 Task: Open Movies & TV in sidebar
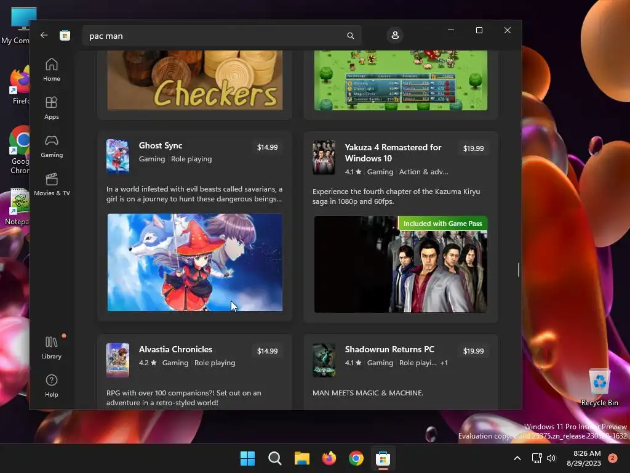[52, 185]
